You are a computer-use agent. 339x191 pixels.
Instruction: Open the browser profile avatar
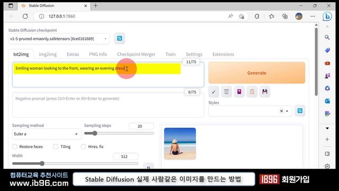(299, 16)
